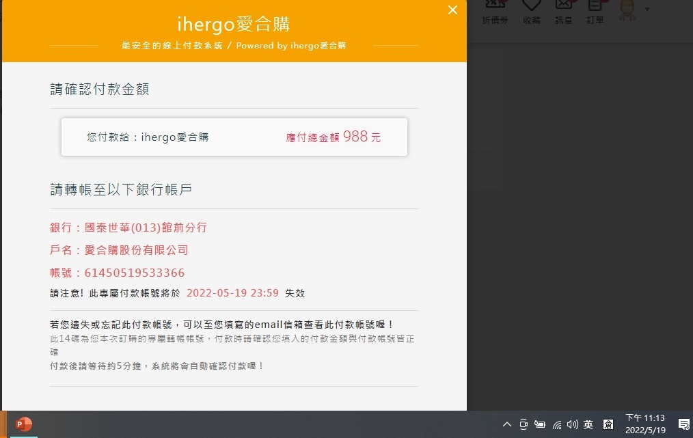Screen dimensions: 693x438
Task: Open the taskbar clock showing 下午 11:13
Action: 645,424
